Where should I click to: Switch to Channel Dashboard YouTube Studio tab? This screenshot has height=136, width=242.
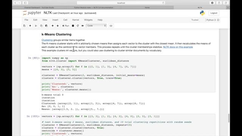(39, 8)
